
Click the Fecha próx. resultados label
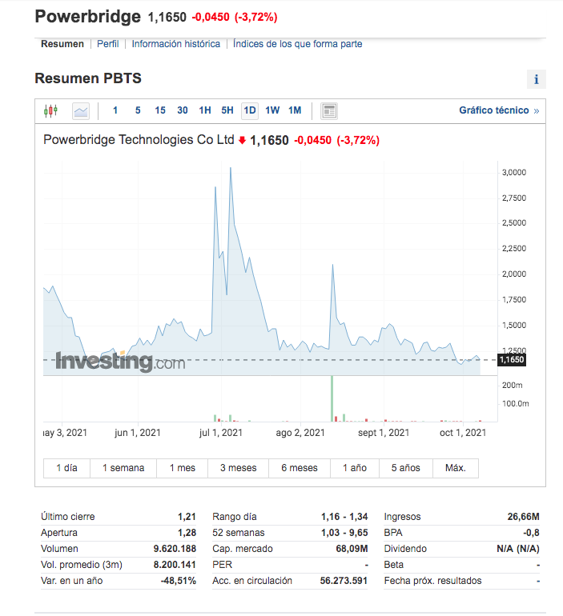click(433, 581)
